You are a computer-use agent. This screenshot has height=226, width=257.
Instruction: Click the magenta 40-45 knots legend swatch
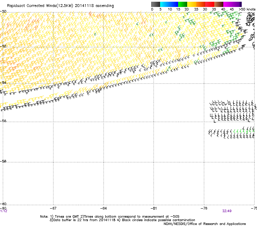pyautogui.click(x=228, y=4)
